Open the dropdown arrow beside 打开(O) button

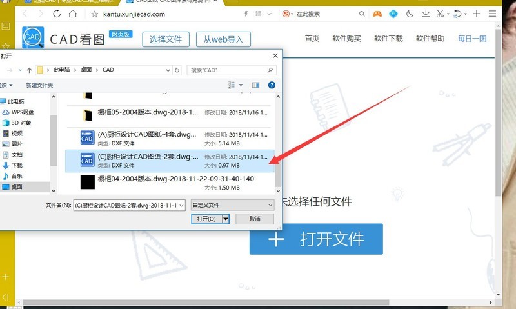pos(226,219)
